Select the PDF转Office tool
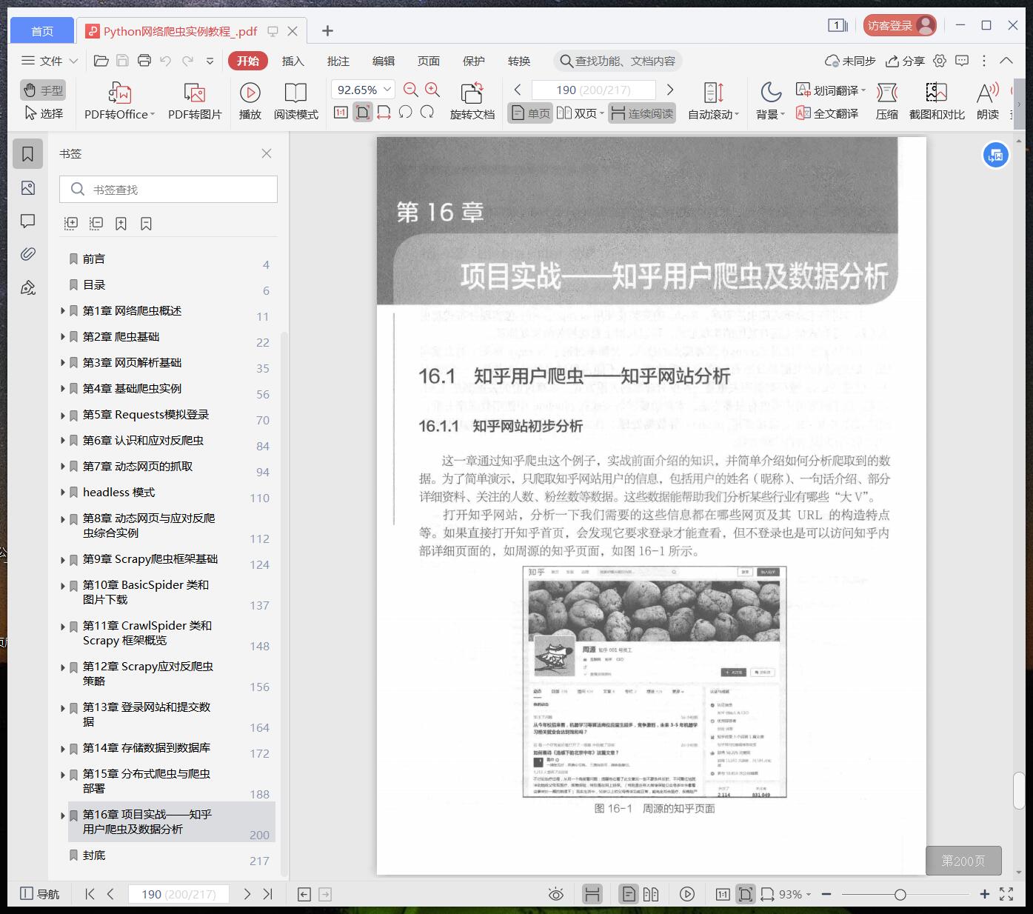The width and height of the screenshot is (1033, 914). [x=120, y=101]
